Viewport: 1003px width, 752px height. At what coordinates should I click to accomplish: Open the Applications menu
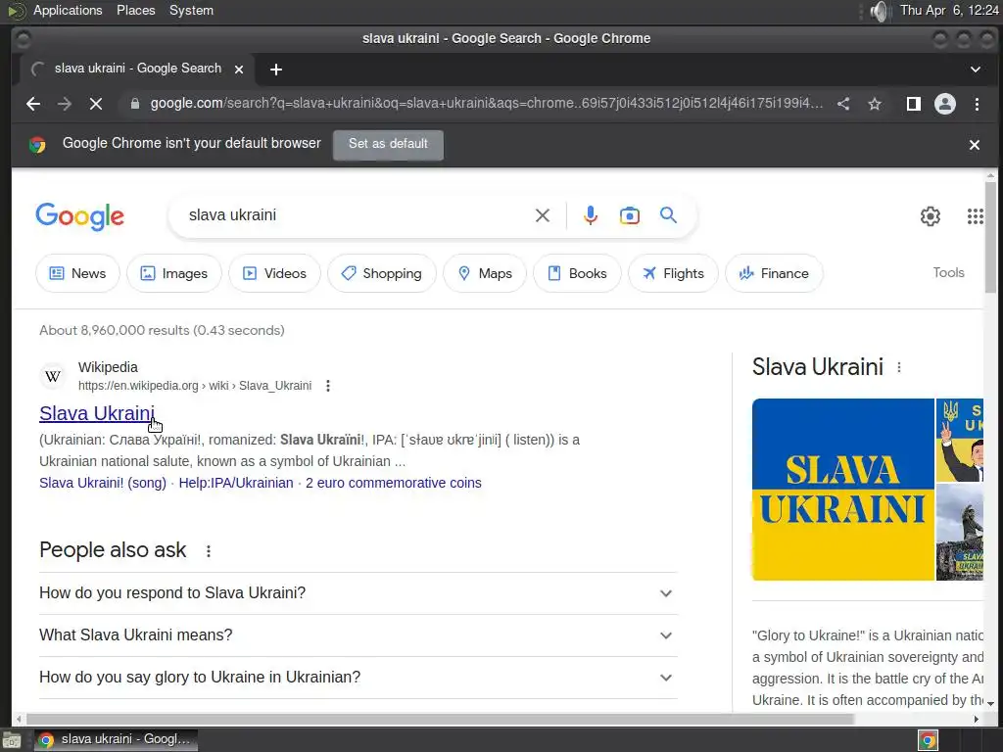[68, 10]
